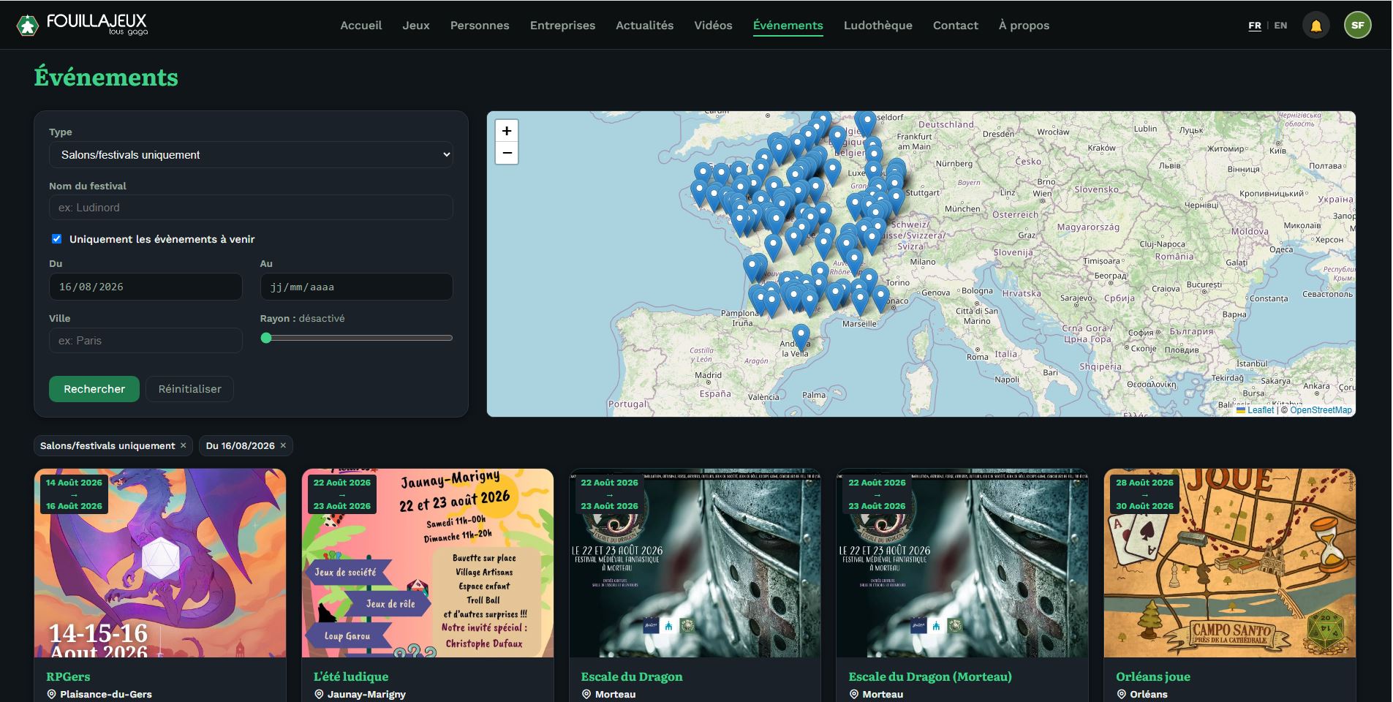Open the Type dropdown
Screen dimensions: 1393x702
point(251,155)
